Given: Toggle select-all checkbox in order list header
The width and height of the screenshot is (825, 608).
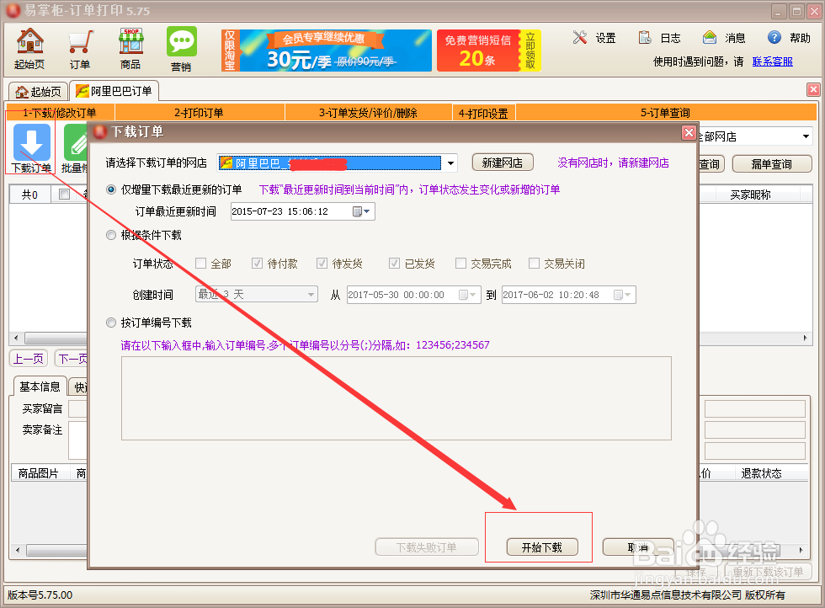Looking at the screenshot, I should [64, 195].
